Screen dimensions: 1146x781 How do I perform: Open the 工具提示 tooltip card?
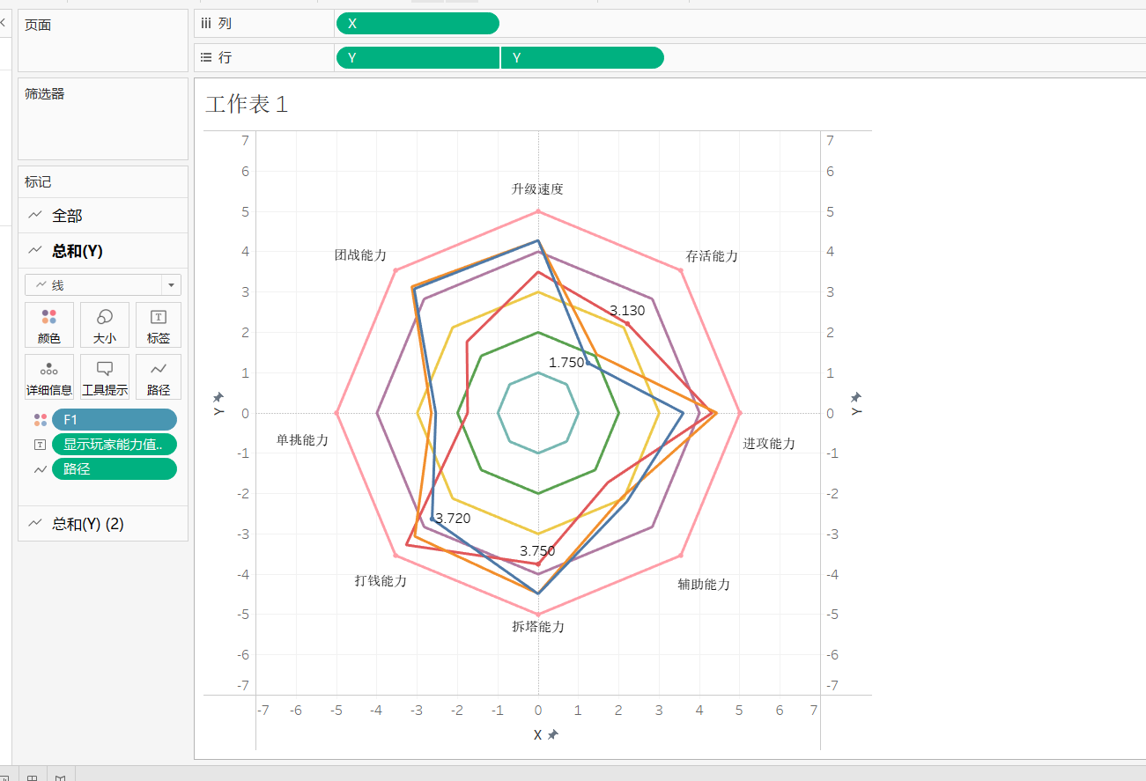104,377
